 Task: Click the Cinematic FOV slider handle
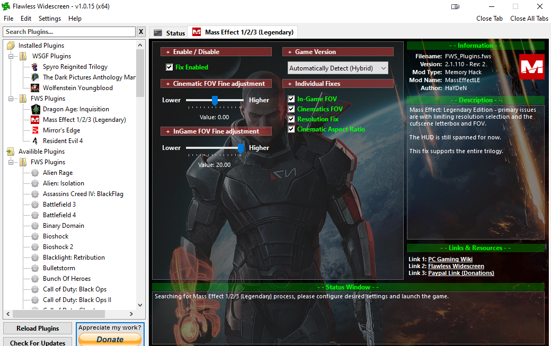pos(215,101)
